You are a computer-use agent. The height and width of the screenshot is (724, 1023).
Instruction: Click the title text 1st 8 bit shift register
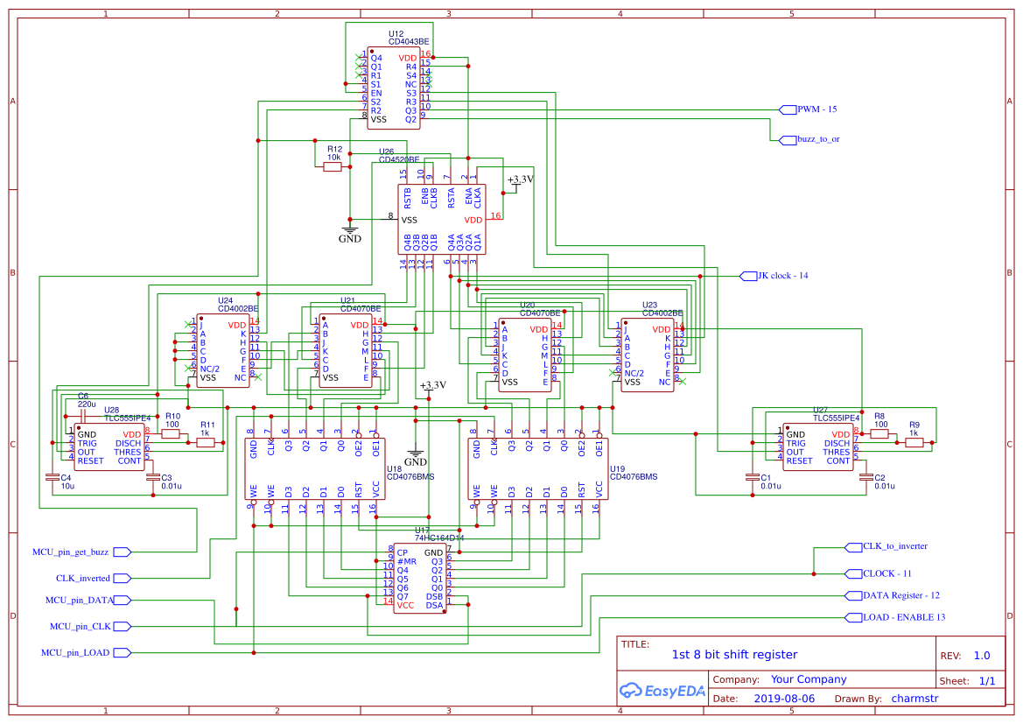[x=735, y=654]
